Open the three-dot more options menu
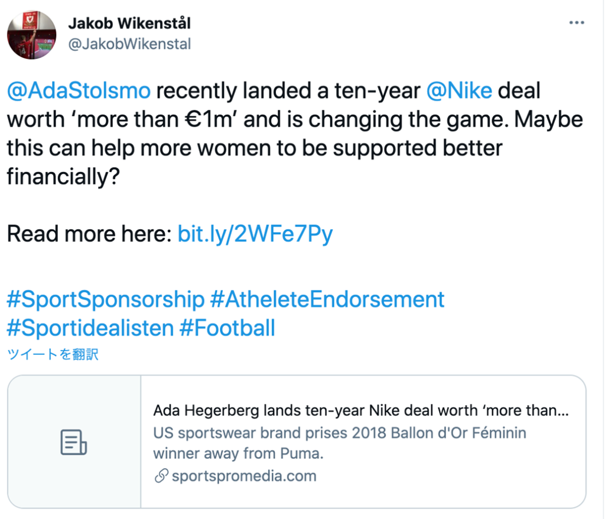605x519 pixels. [x=577, y=23]
